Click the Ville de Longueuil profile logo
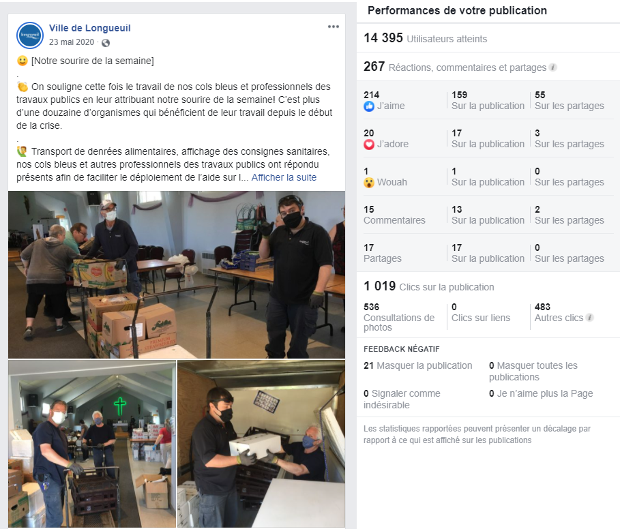 pyautogui.click(x=30, y=35)
